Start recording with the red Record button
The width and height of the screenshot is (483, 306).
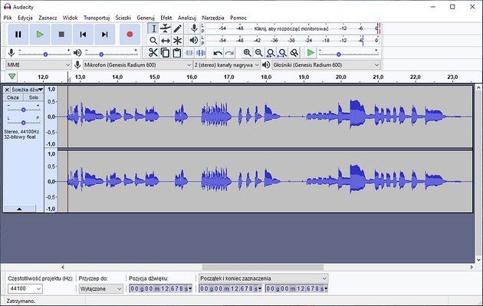click(130, 35)
